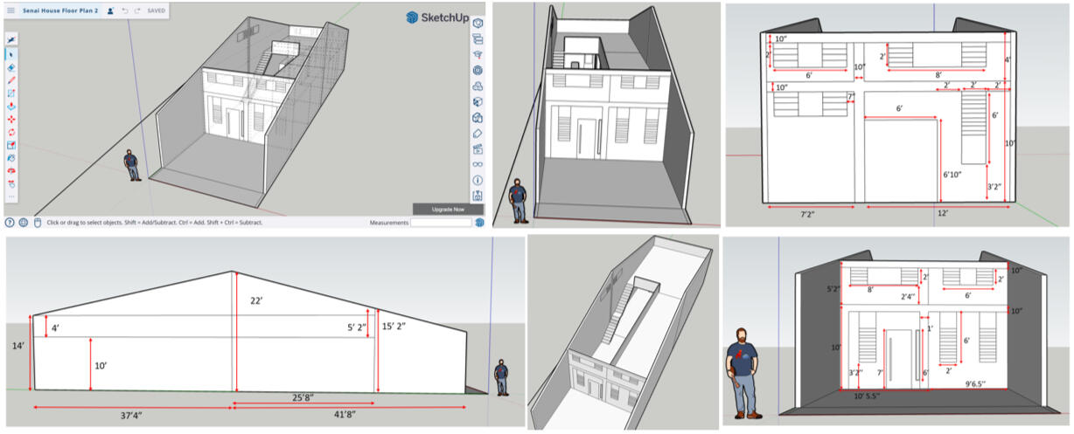Click the Measurements input box
The height and width of the screenshot is (434, 1074).
[x=441, y=223]
